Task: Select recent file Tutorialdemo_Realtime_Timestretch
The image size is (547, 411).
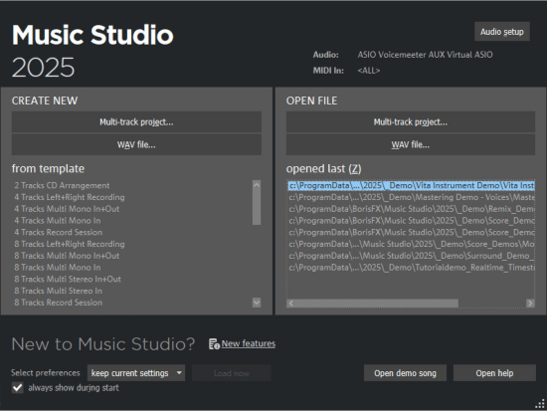Action: coord(412,267)
